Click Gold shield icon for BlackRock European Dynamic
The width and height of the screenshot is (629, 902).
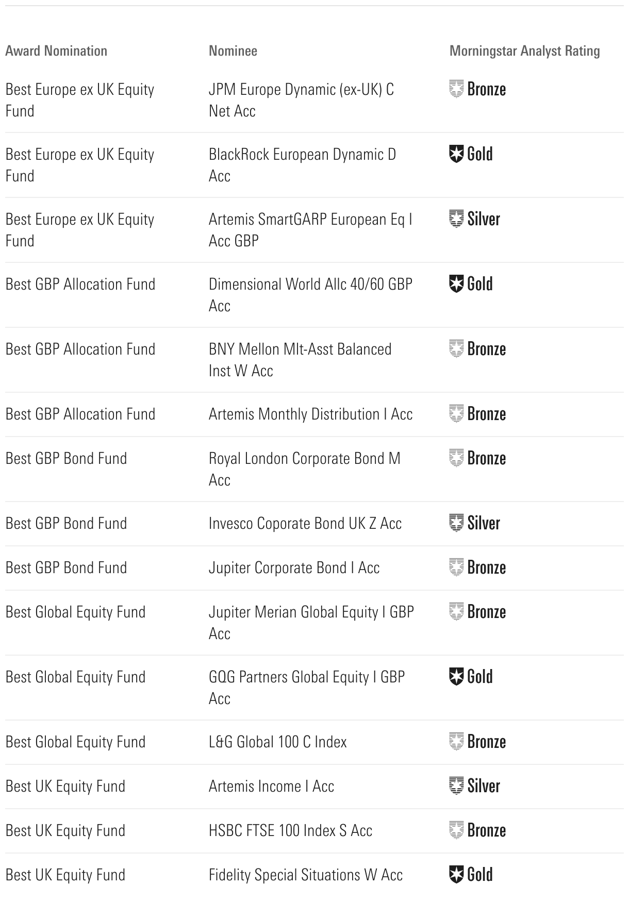[456, 154]
